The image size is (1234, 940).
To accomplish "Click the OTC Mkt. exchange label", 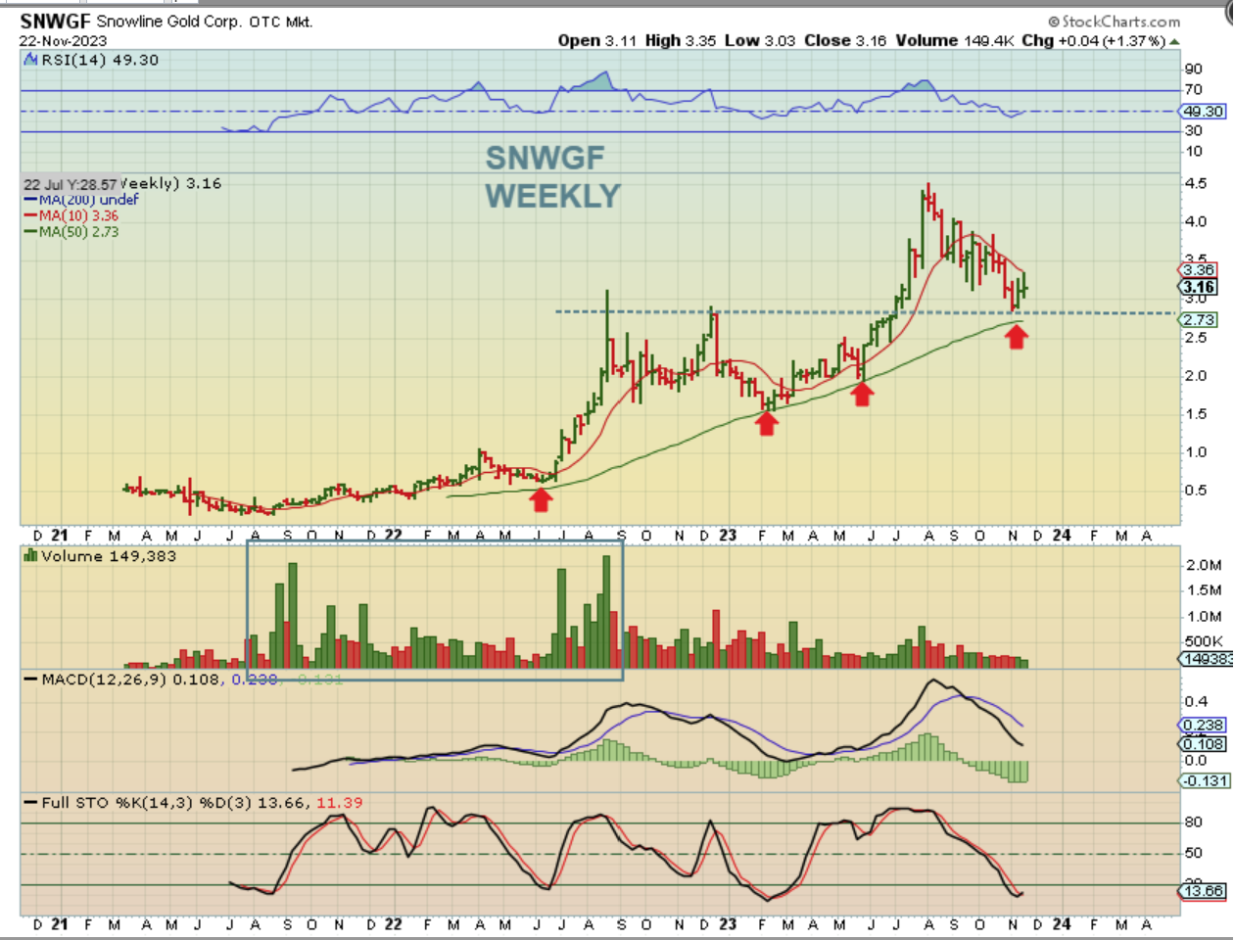I will 281,22.
